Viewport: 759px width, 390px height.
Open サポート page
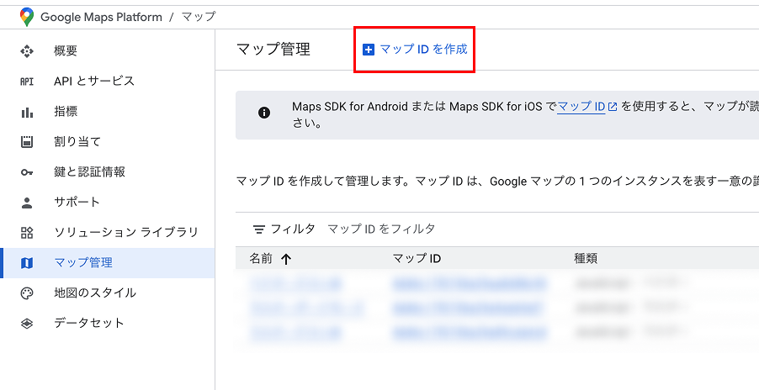click(x=77, y=202)
